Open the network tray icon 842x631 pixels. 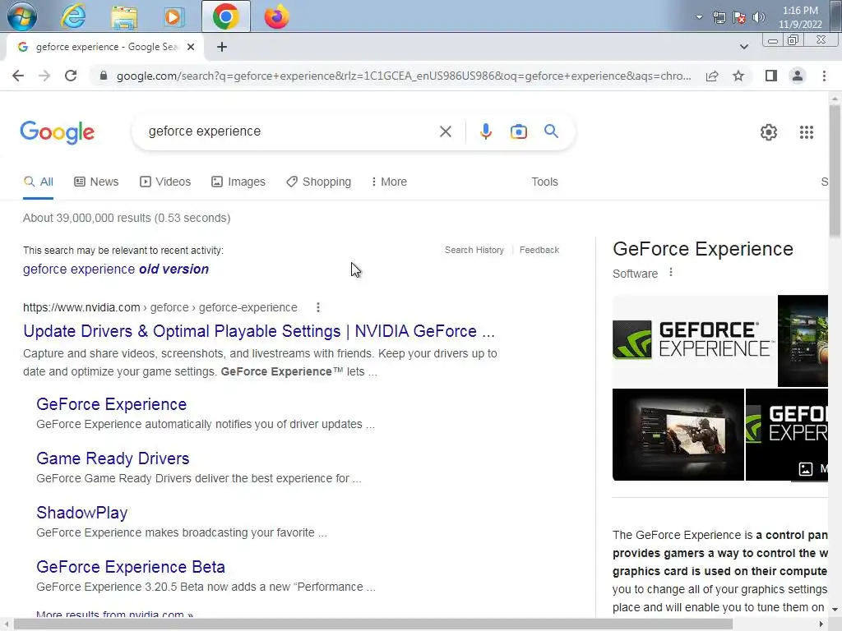coord(719,17)
